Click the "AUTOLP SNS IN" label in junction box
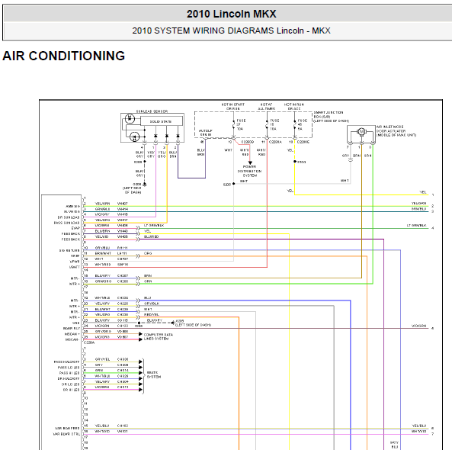 206,133
